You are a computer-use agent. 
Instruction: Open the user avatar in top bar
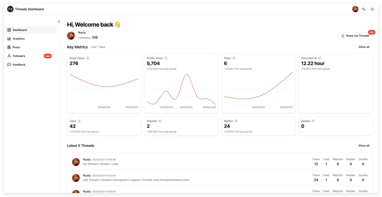click(x=355, y=9)
